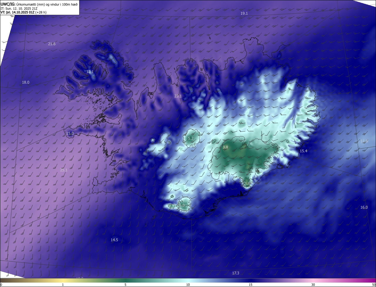Click the 1 tick label on color scale
376x287 pixels.
63,285
